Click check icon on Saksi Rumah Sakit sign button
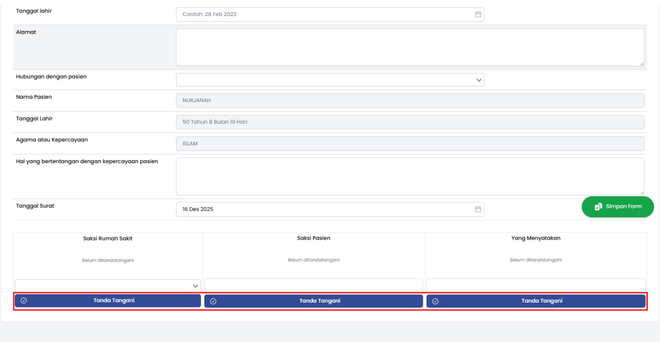Image resolution: width=660 pixels, height=342 pixels. point(24,301)
